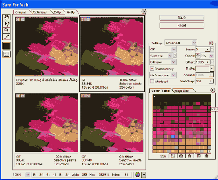Enable the Interlaced checkbox

coord(152,81)
